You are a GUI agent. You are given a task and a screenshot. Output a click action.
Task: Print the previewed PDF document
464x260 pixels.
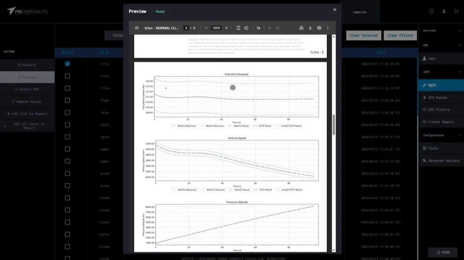pyautogui.click(x=319, y=28)
